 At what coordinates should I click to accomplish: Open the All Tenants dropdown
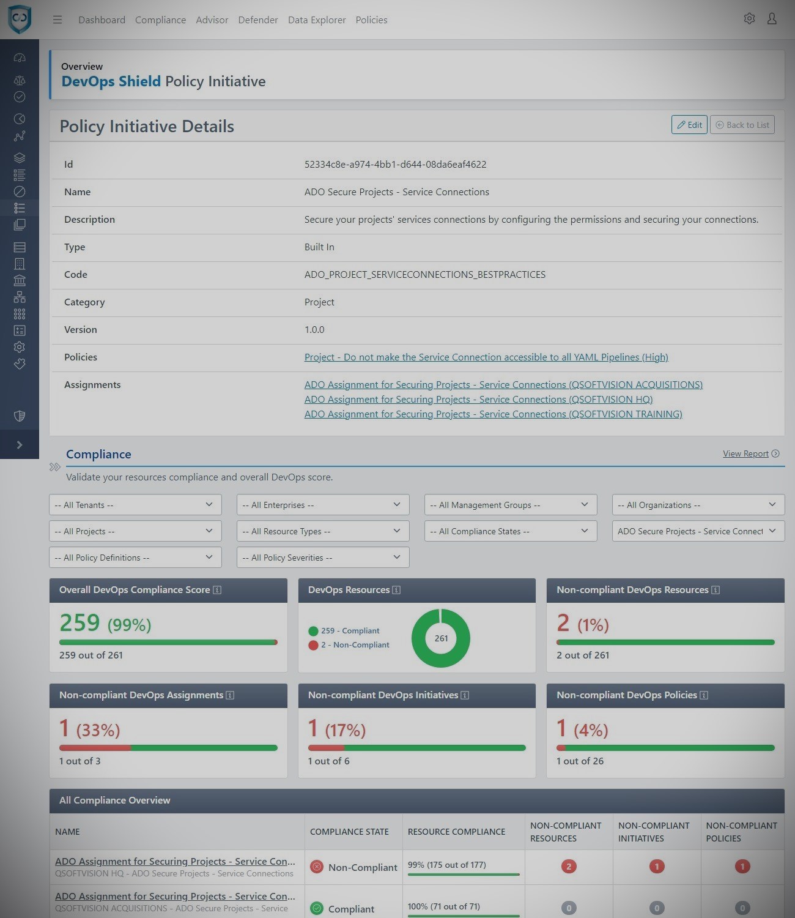click(x=135, y=505)
